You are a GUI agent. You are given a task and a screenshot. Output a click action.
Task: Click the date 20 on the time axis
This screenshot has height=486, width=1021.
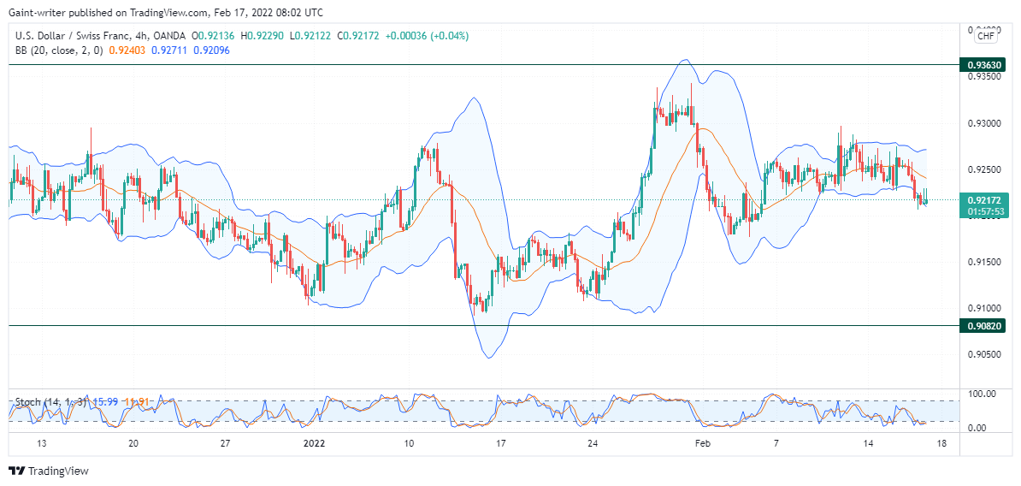tap(133, 444)
